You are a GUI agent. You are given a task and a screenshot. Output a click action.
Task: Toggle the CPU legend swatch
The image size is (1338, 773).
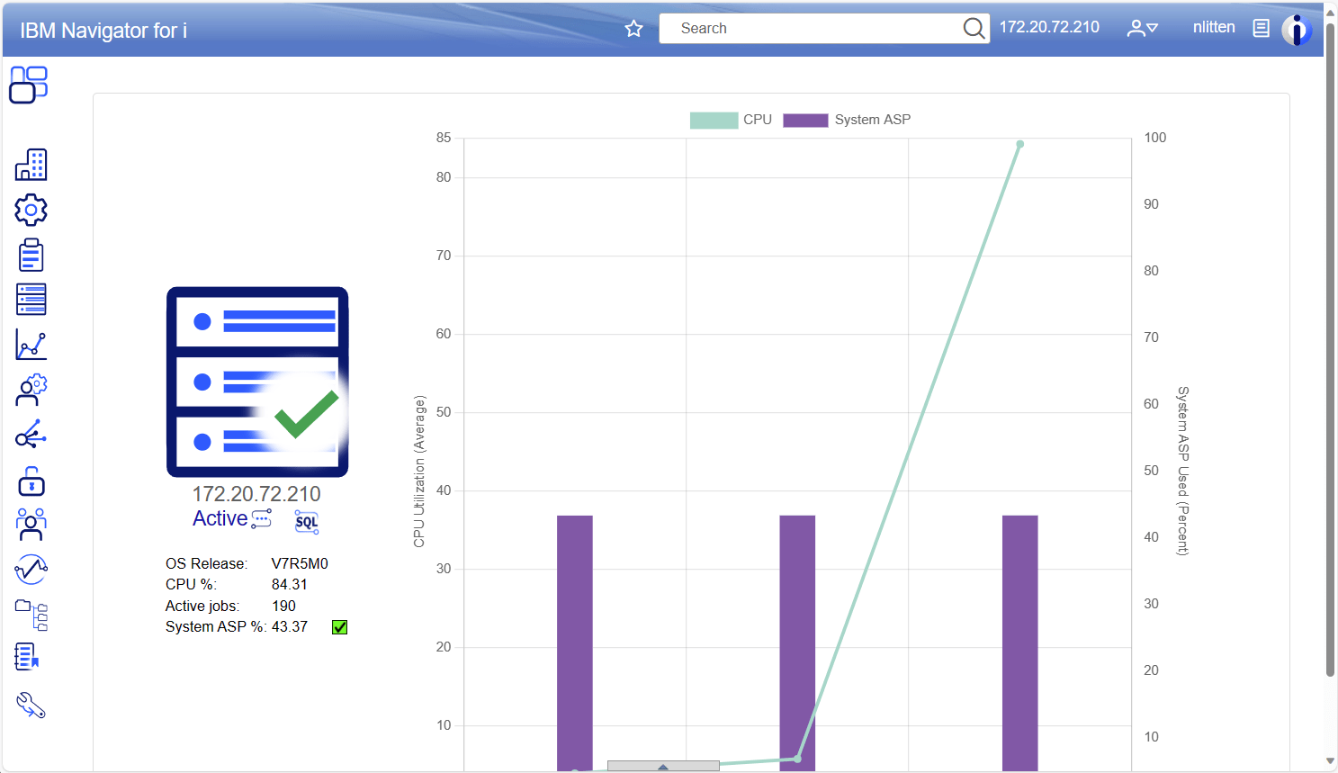tap(714, 120)
